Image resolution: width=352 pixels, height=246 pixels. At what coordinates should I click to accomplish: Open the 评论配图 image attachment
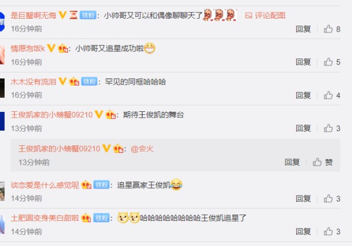(x=265, y=15)
